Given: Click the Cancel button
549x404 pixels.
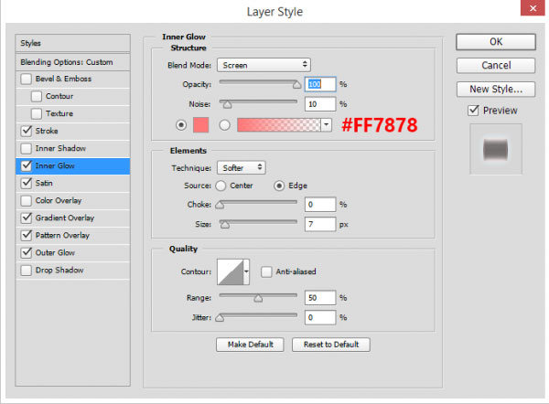Looking at the screenshot, I should 496,66.
